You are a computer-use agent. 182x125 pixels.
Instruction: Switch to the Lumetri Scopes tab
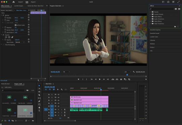(x=19, y=6)
